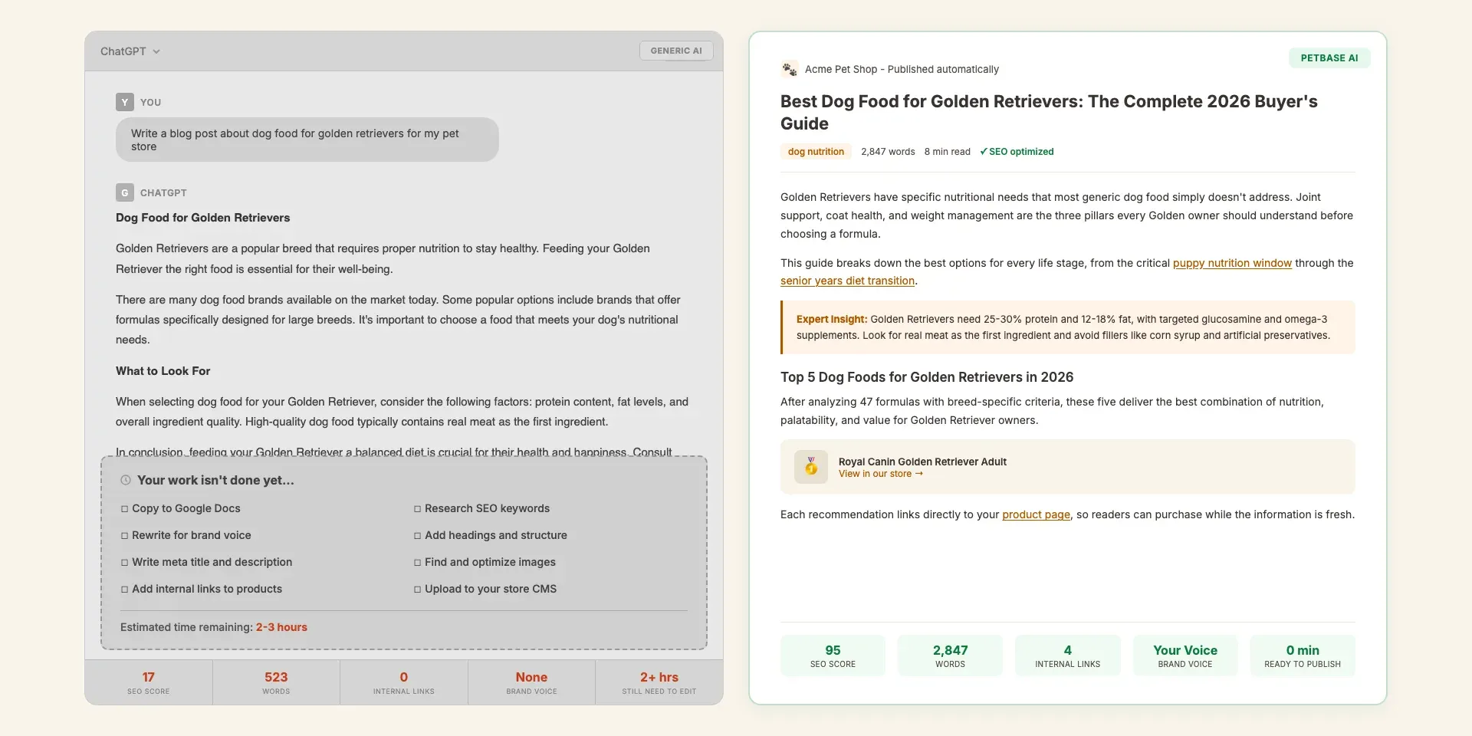
Task: Open the ChatGPT model dropdown chevron
Action: (x=156, y=51)
